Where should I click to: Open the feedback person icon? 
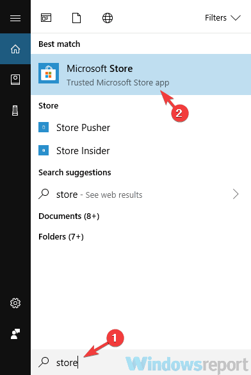coord(15,334)
